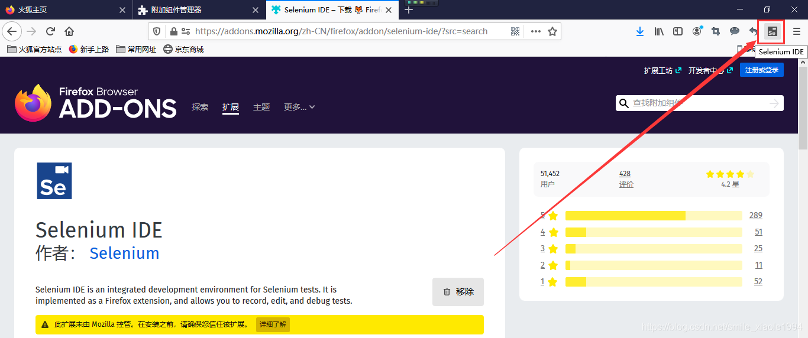The height and width of the screenshot is (338, 808).
Task: Toggle the sidebar view icon
Action: coord(678,32)
